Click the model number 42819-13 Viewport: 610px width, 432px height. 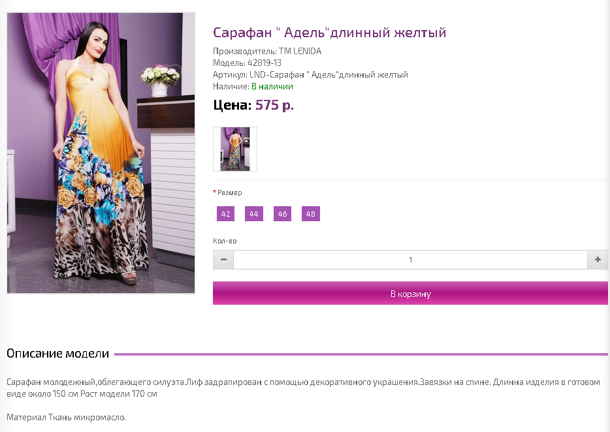[264, 63]
